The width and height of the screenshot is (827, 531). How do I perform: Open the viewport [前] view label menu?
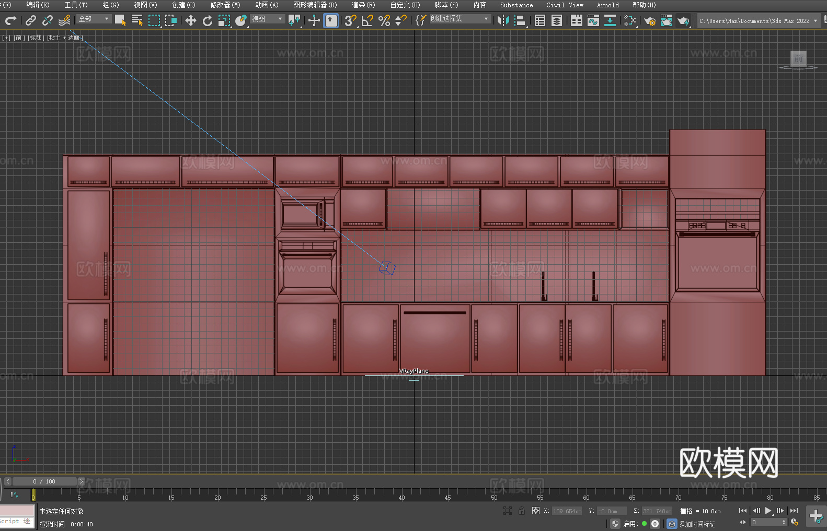(19, 38)
